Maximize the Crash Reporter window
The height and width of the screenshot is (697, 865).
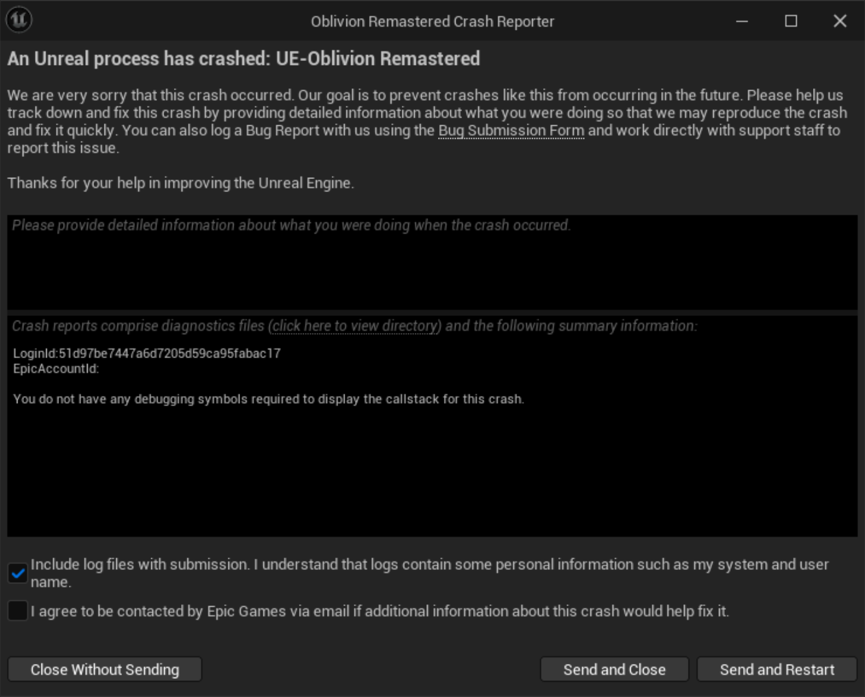point(790,21)
